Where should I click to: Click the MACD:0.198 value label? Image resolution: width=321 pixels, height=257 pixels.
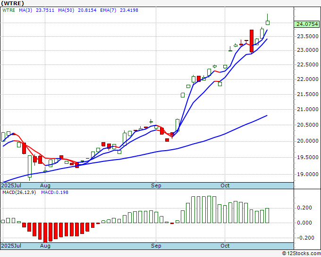[55, 193]
